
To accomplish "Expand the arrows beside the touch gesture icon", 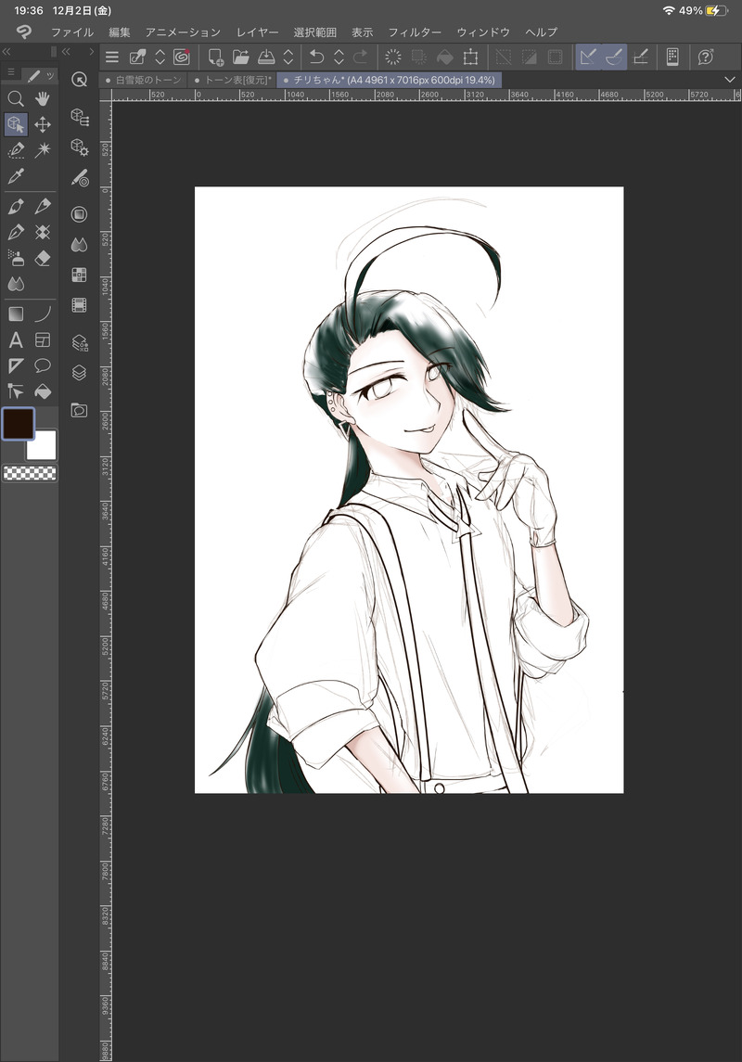I will pyautogui.click(x=160, y=57).
